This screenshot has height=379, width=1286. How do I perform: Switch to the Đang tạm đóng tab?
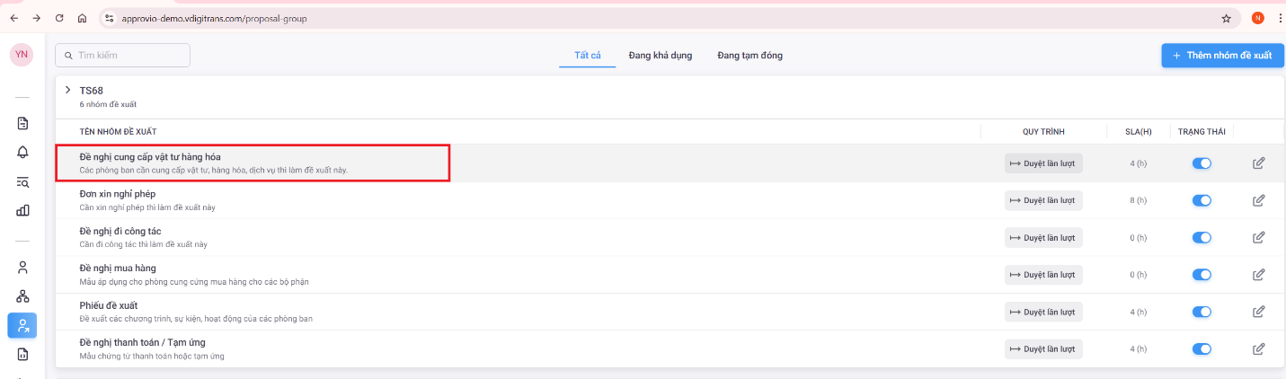(x=749, y=56)
